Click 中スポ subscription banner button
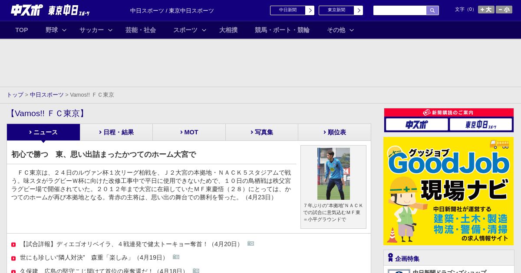 [x=417, y=124]
